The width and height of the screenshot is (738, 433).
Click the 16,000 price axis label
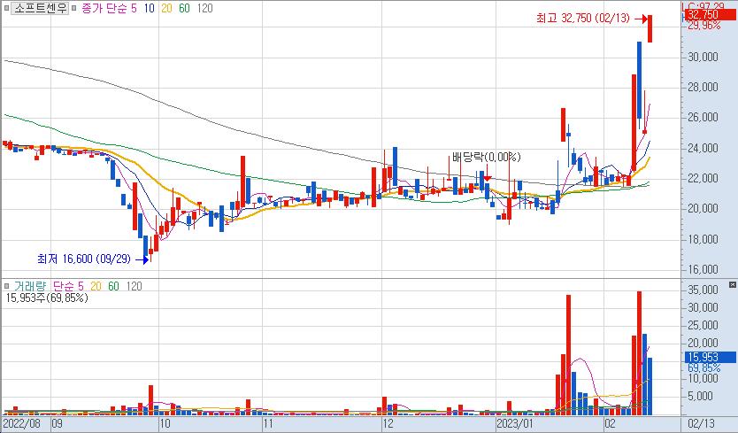(703, 269)
